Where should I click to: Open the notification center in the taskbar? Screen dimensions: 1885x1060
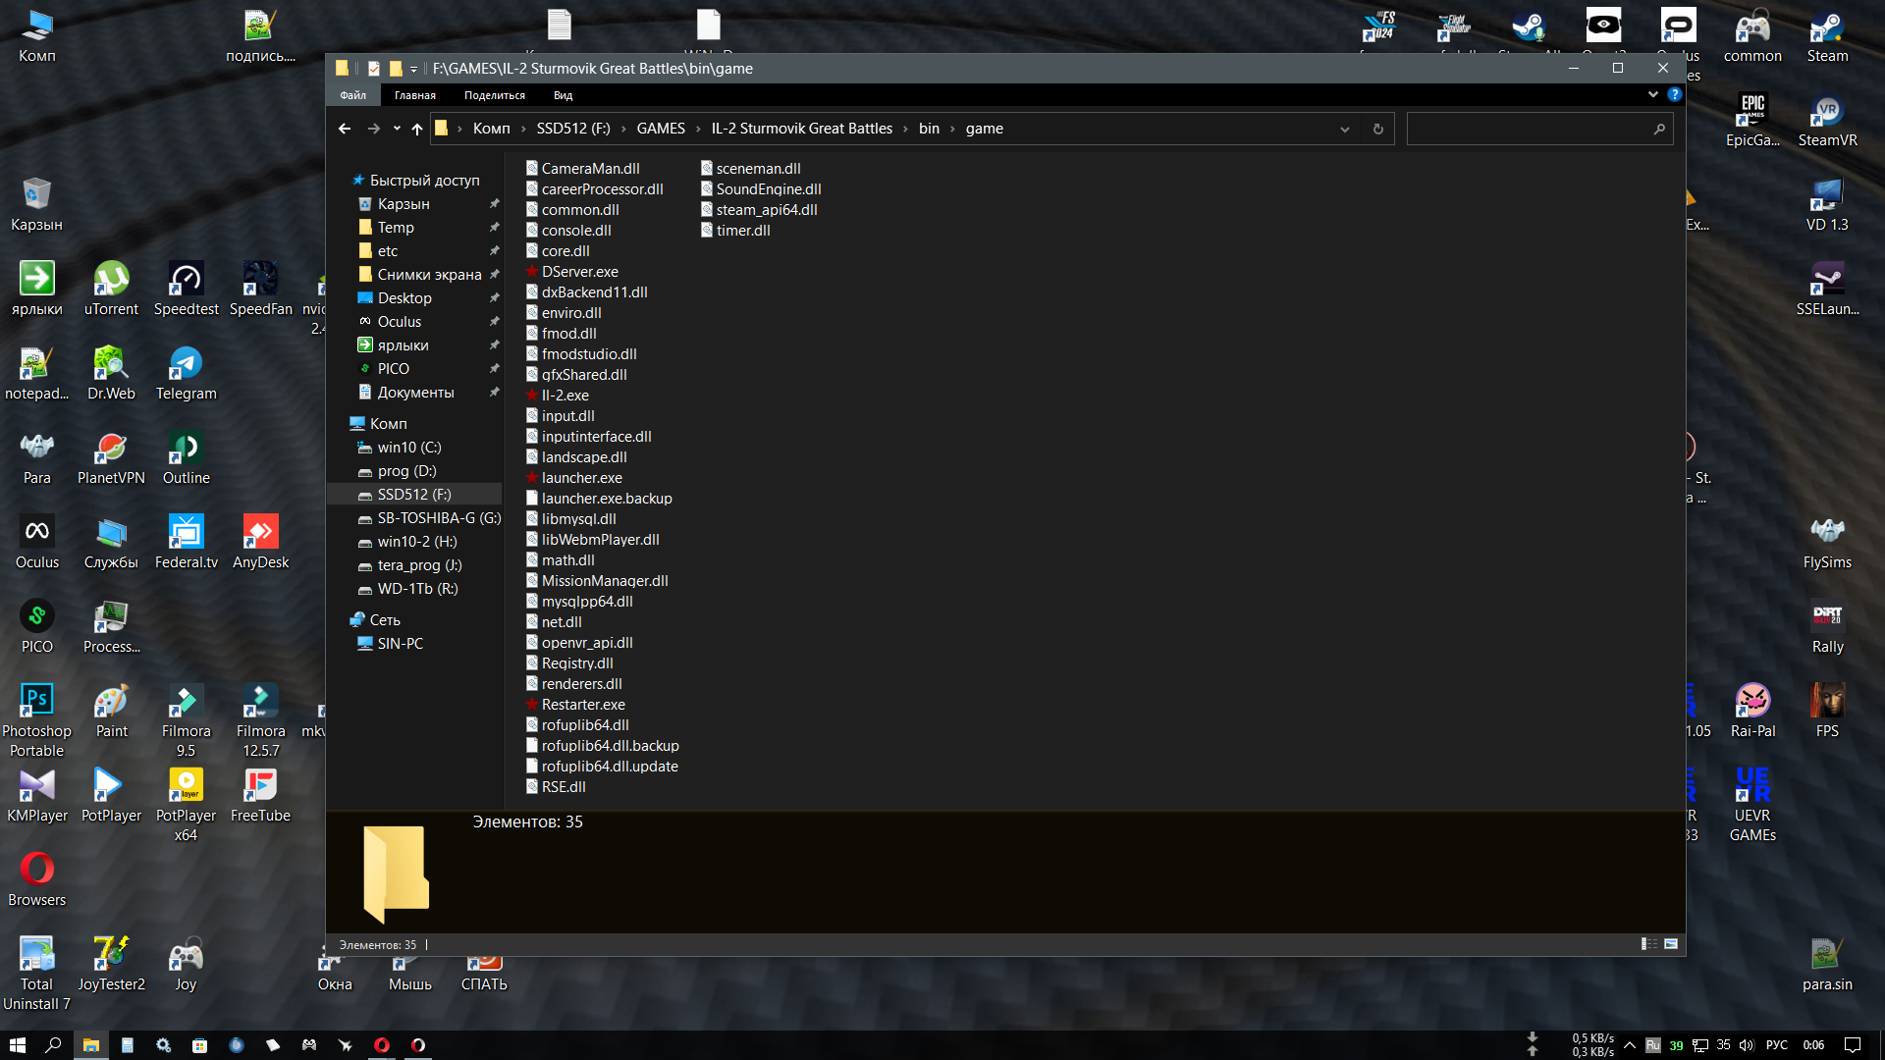point(1853,1045)
